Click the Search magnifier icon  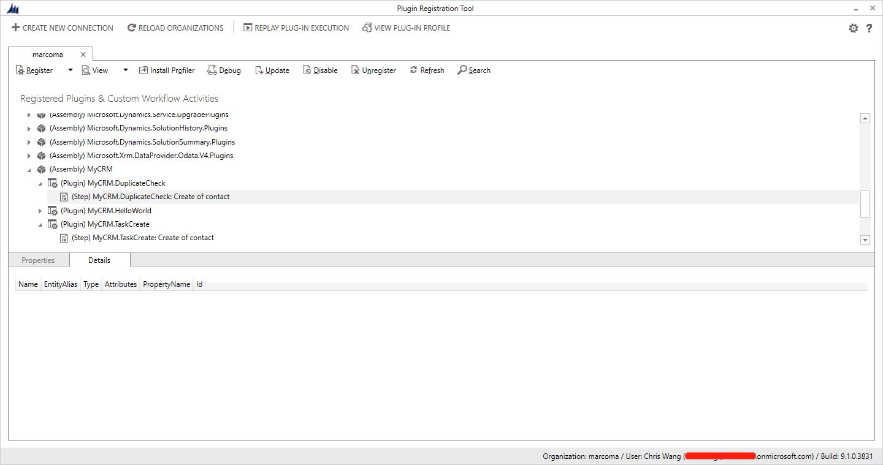point(462,70)
